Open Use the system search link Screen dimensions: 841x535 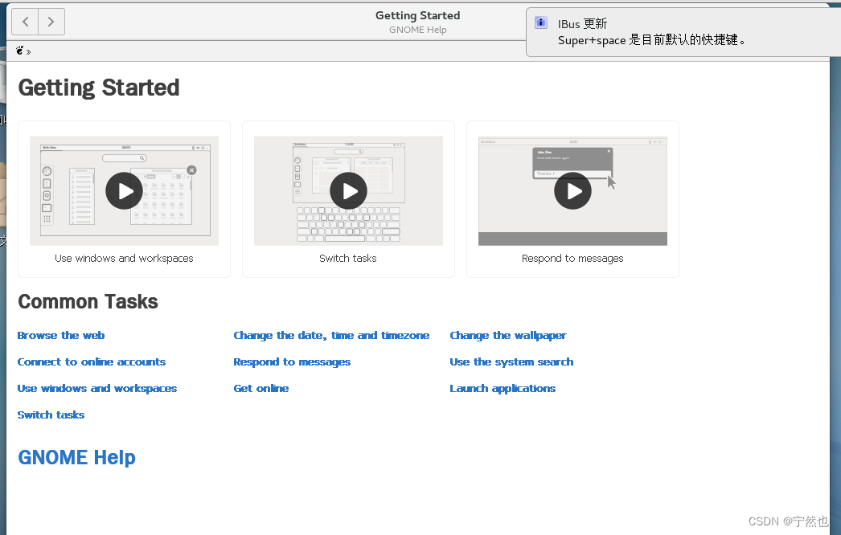[x=511, y=361]
